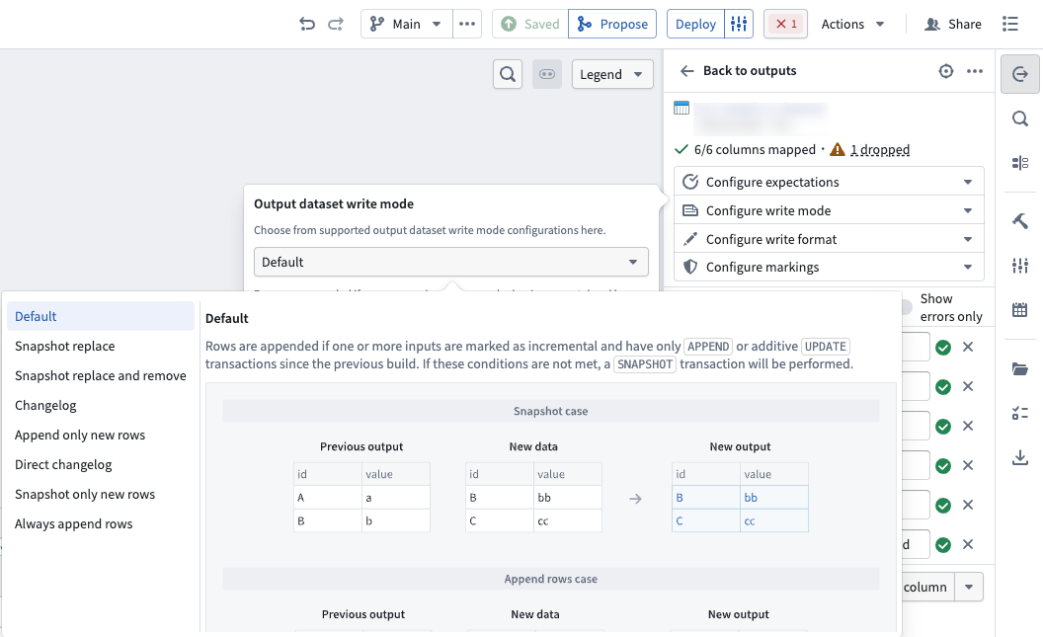Select Append only new rows option

pyautogui.click(x=101, y=435)
